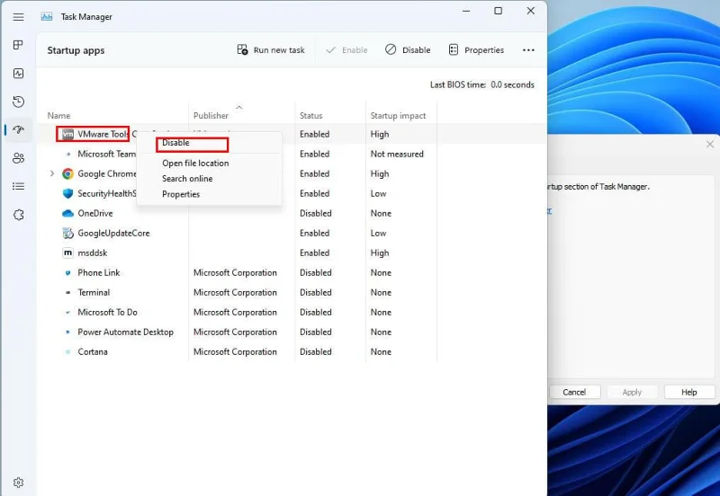This screenshot has width=720, height=496.
Task: Click the msddsk app icon
Action: click(x=68, y=252)
